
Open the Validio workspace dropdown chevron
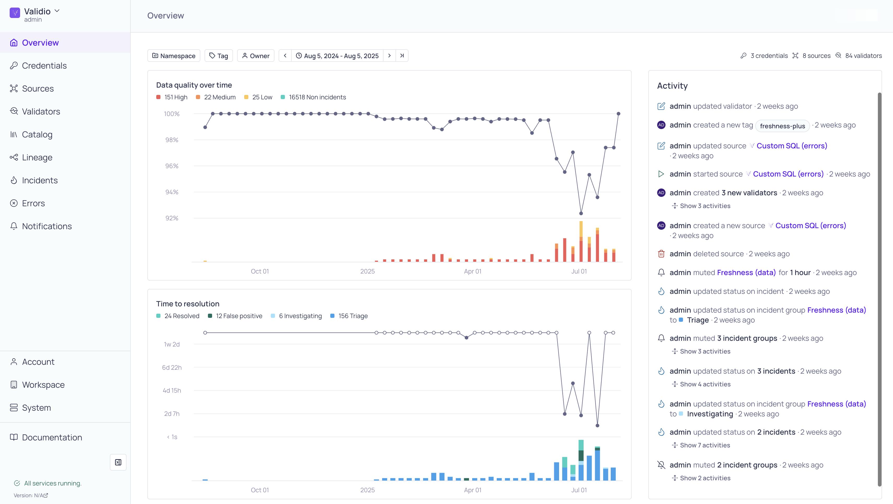57,11
